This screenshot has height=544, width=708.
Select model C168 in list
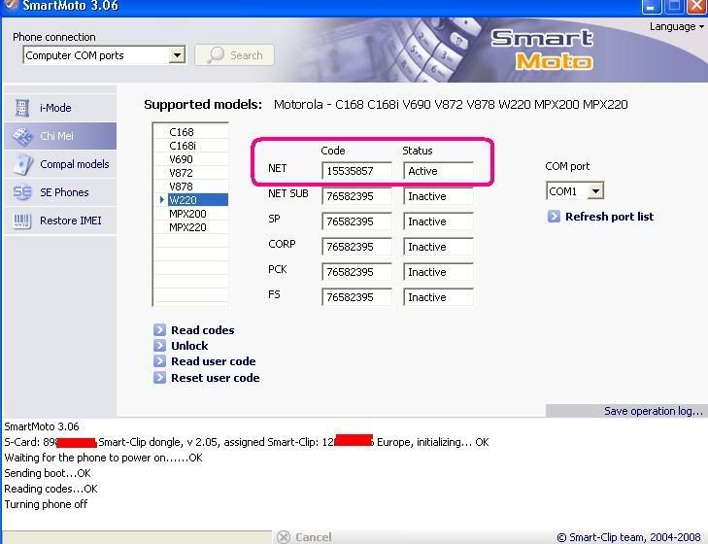pyautogui.click(x=191, y=132)
